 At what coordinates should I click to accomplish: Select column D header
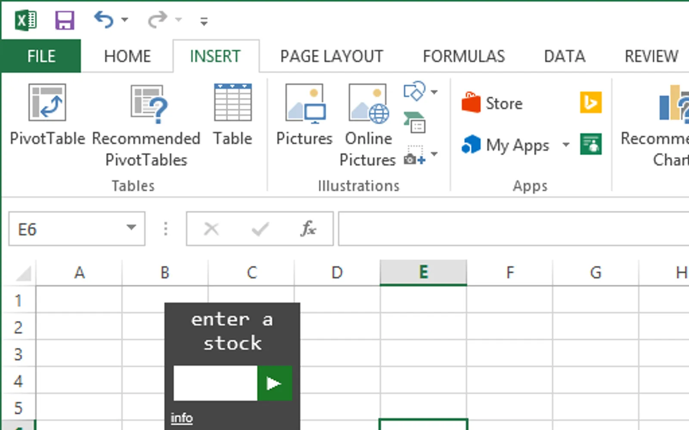[337, 273]
